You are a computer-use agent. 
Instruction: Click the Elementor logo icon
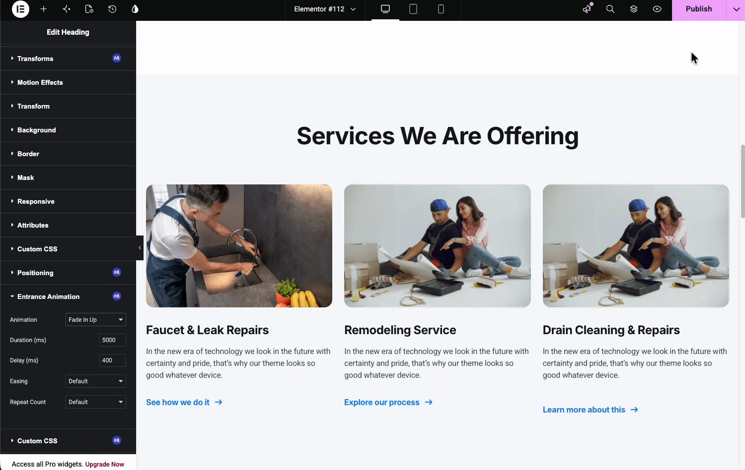(20, 9)
